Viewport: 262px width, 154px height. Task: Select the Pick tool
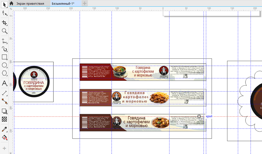pyautogui.click(x=4, y=5)
